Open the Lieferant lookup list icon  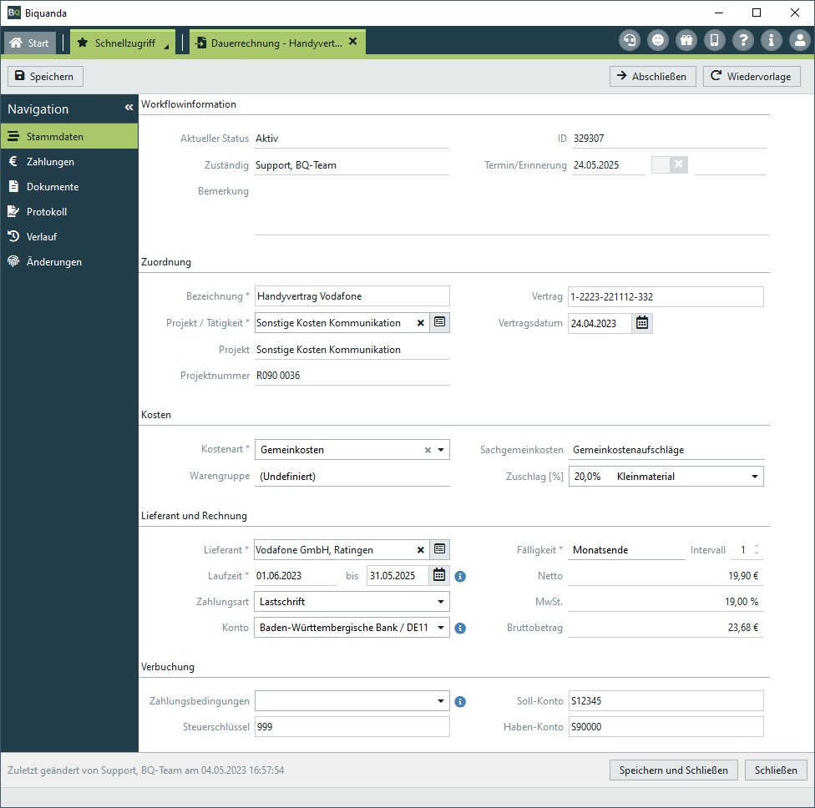440,549
